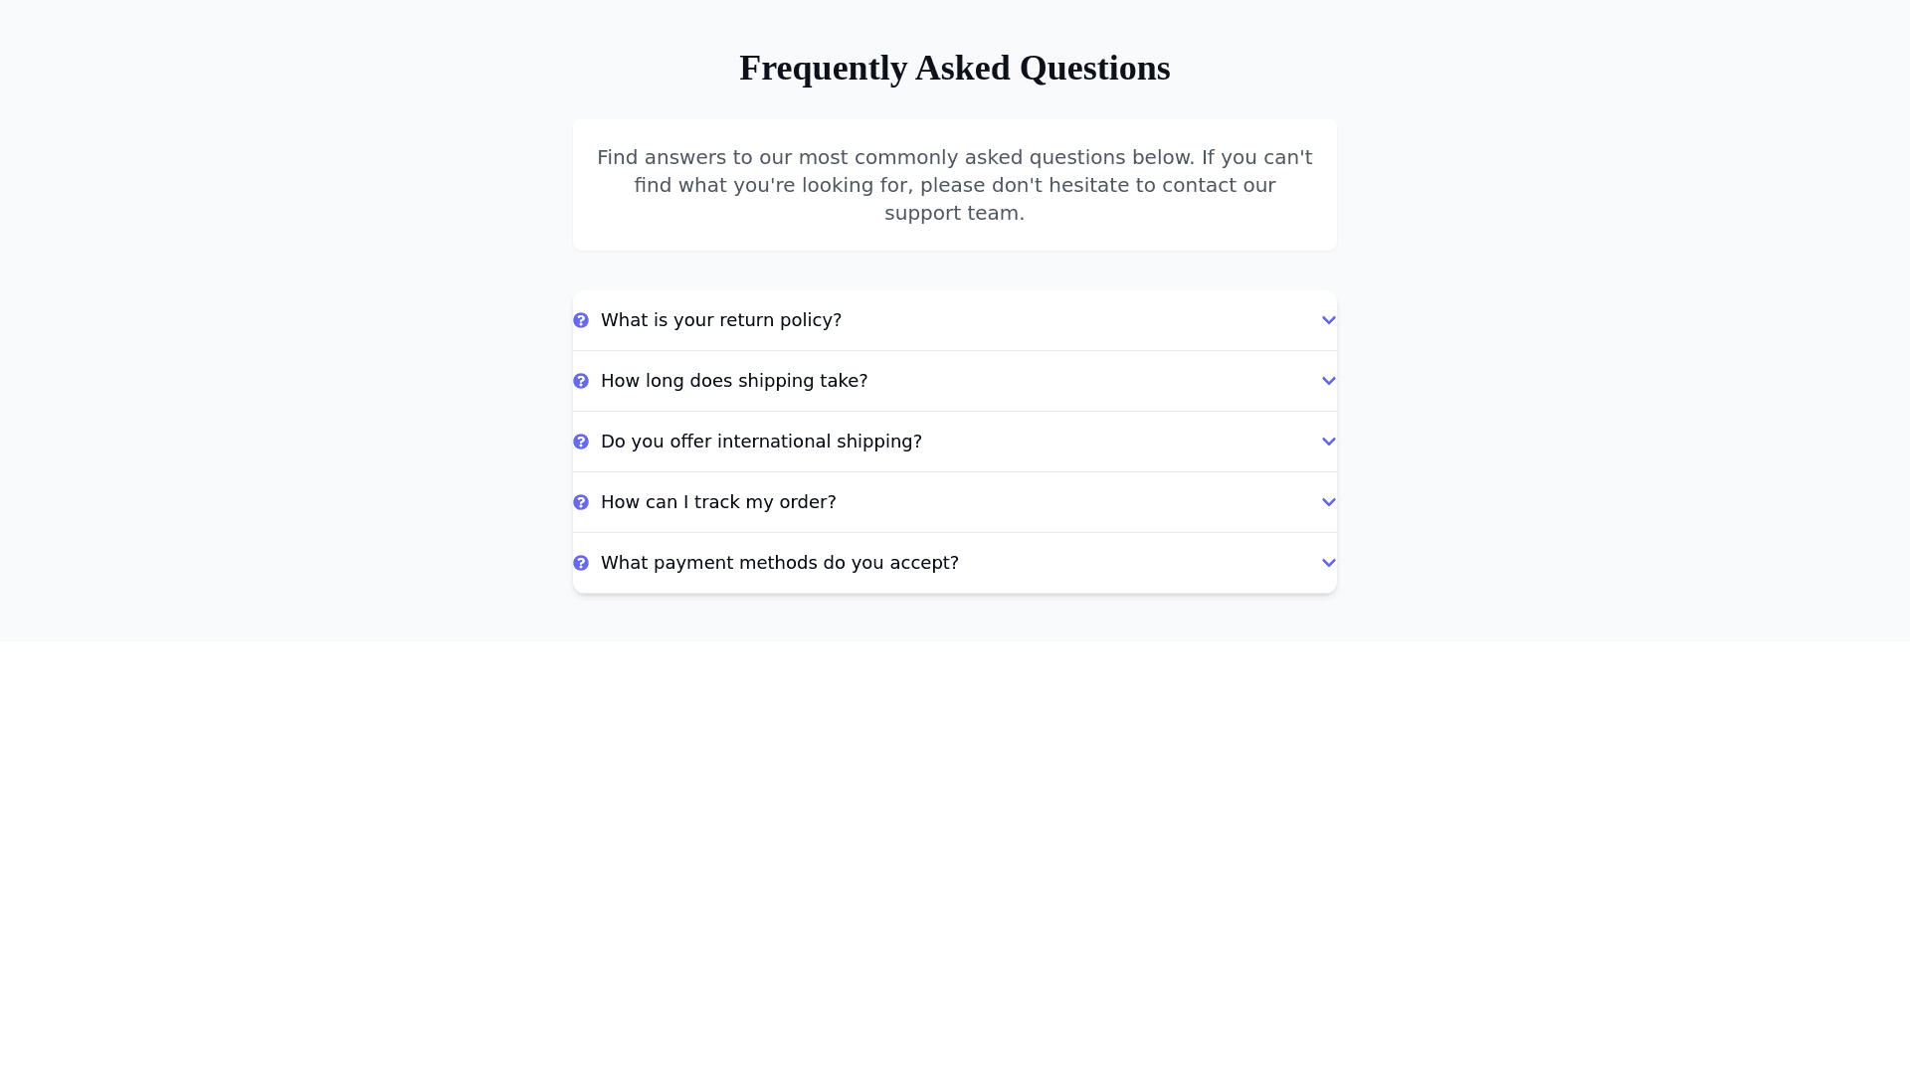Show the "How can I track my order?" answer
The width and height of the screenshot is (1910, 1074).
tap(717, 502)
